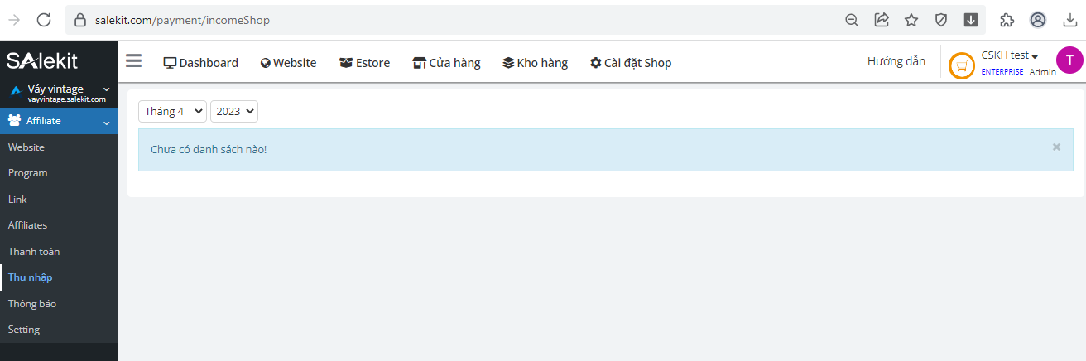This screenshot has width=1086, height=361.
Task: Open the extensions puzzle icon
Action: [x=1007, y=20]
